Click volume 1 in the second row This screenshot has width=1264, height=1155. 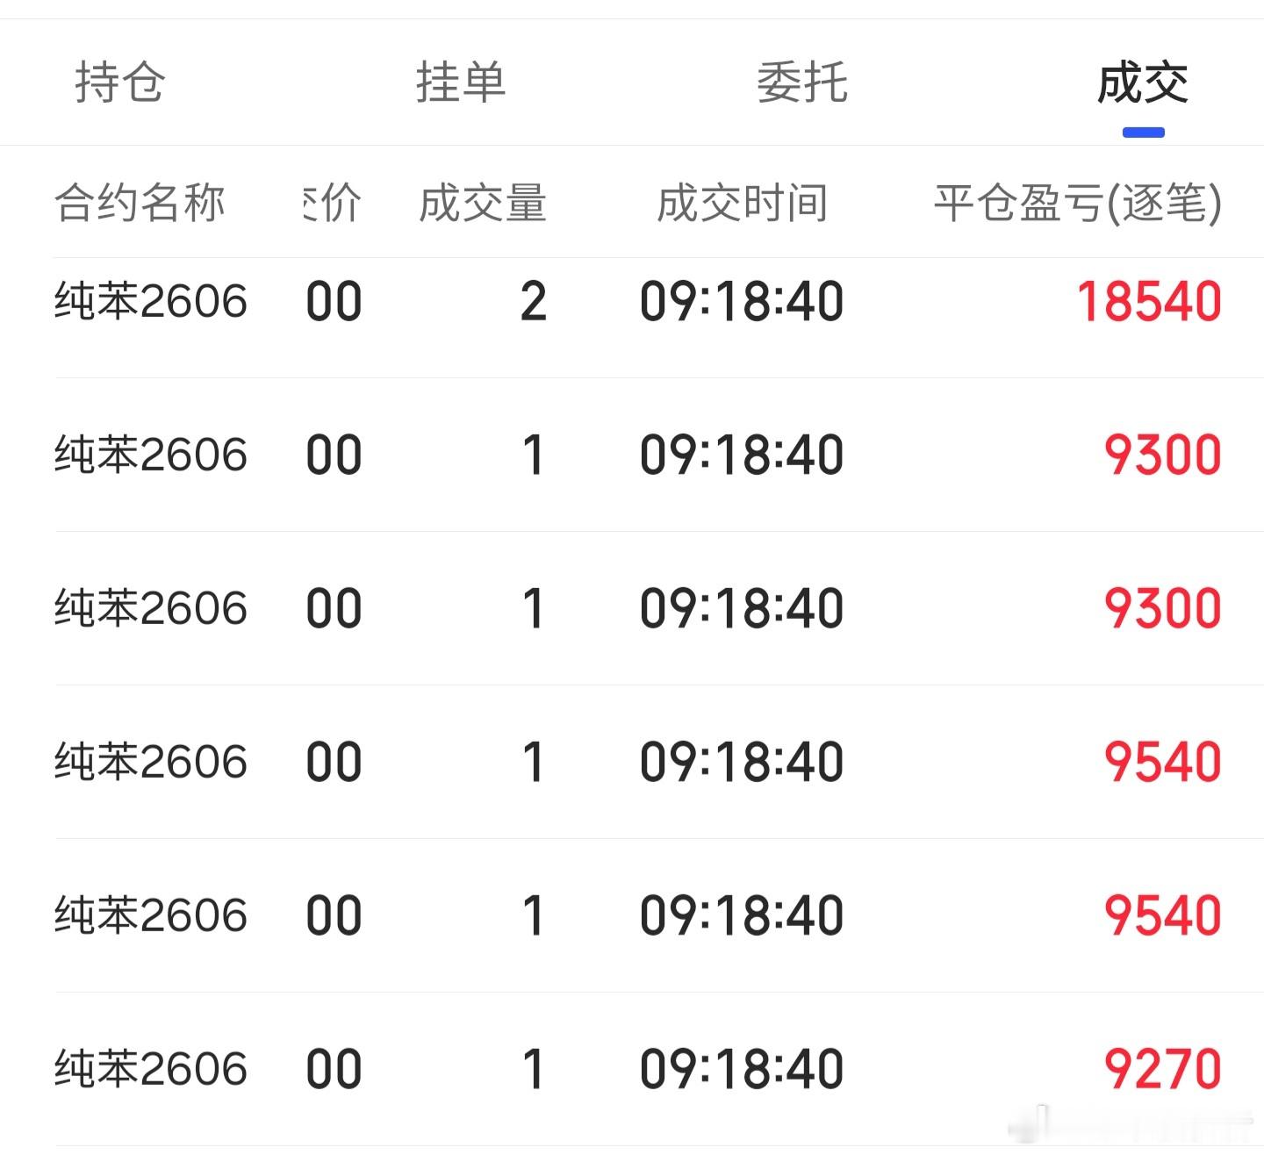(x=532, y=454)
